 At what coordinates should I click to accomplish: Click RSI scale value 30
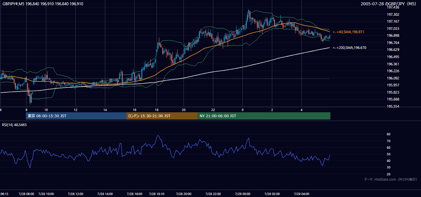[x=389, y=167]
